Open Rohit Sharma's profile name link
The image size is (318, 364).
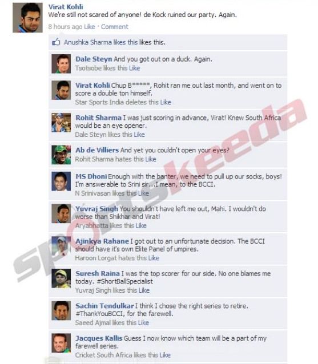click(99, 118)
